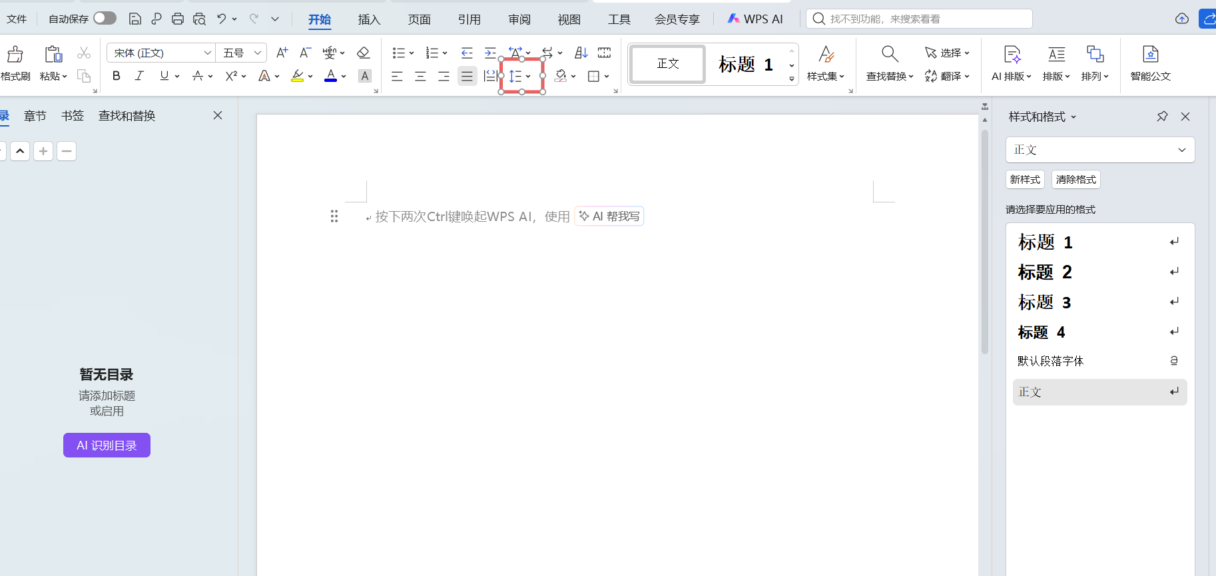Toggle italic formatting

coord(139,76)
